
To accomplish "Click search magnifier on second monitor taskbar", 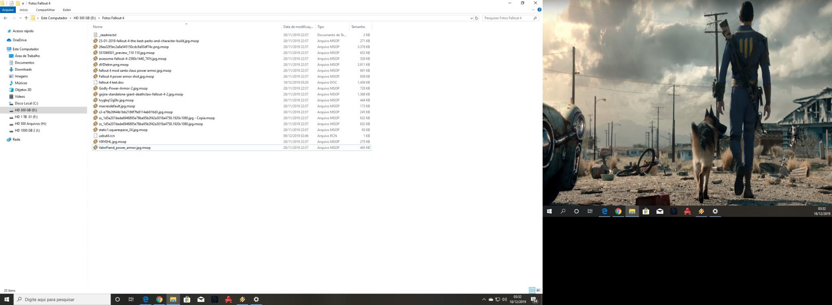I will pyautogui.click(x=563, y=211).
